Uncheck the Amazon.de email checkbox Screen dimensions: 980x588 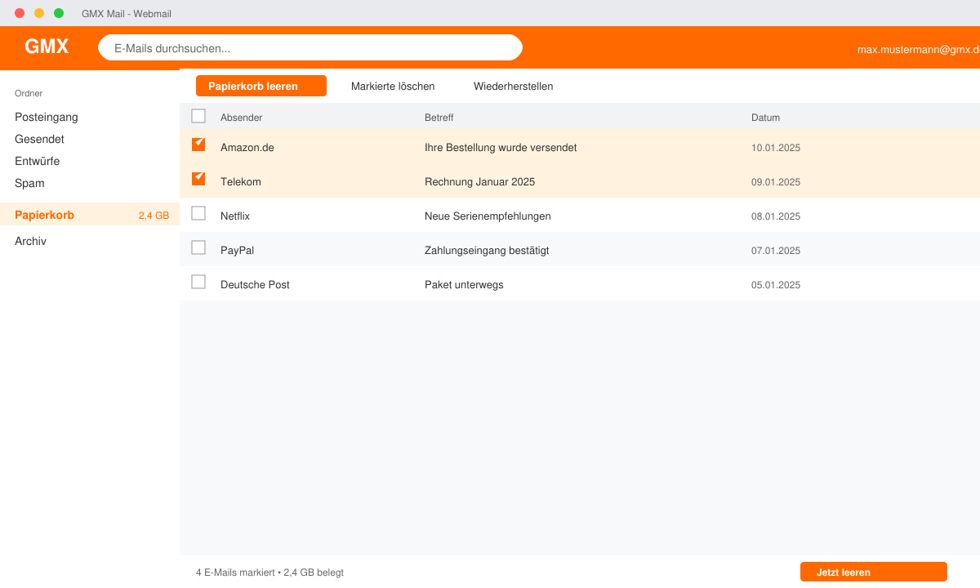pyautogui.click(x=198, y=145)
